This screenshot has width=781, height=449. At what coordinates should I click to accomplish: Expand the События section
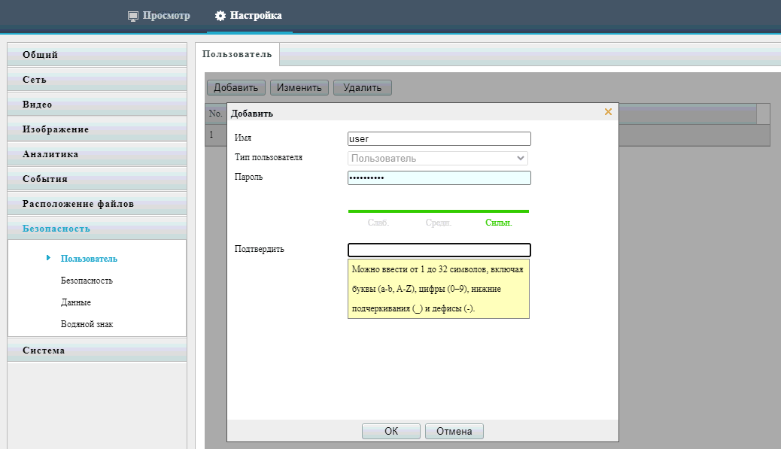pyautogui.click(x=97, y=179)
